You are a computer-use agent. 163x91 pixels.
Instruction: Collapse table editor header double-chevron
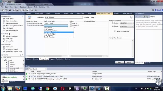[131, 17]
